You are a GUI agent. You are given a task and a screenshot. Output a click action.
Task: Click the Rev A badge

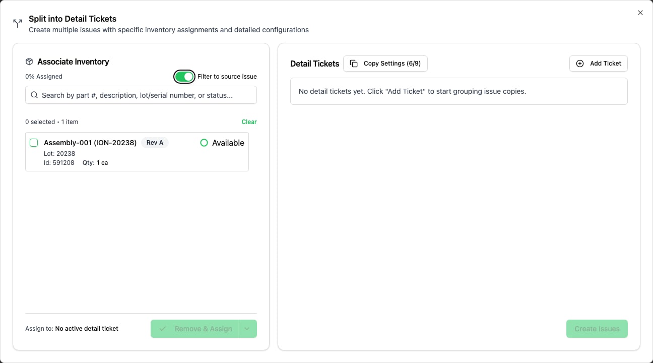tap(155, 143)
